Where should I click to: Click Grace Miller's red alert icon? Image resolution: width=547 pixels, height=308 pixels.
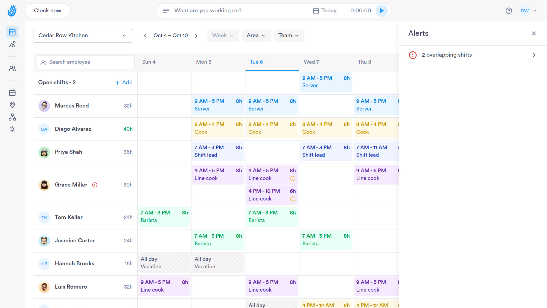click(x=95, y=185)
